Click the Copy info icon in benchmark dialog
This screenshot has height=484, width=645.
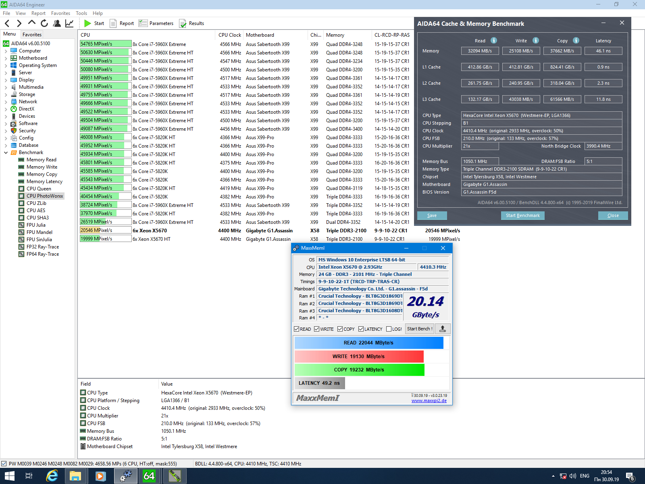[x=576, y=40]
